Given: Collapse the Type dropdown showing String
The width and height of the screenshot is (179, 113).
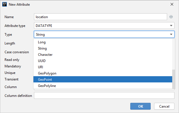Looking at the screenshot, I should 104,34.
